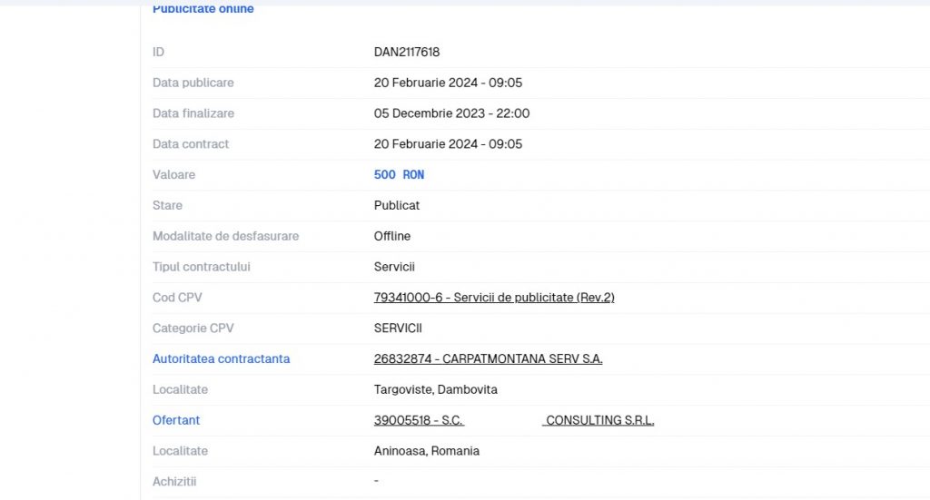Click the Publicitate online heading
This screenshot has width=930, height=500.
click(x=203, y=9)
